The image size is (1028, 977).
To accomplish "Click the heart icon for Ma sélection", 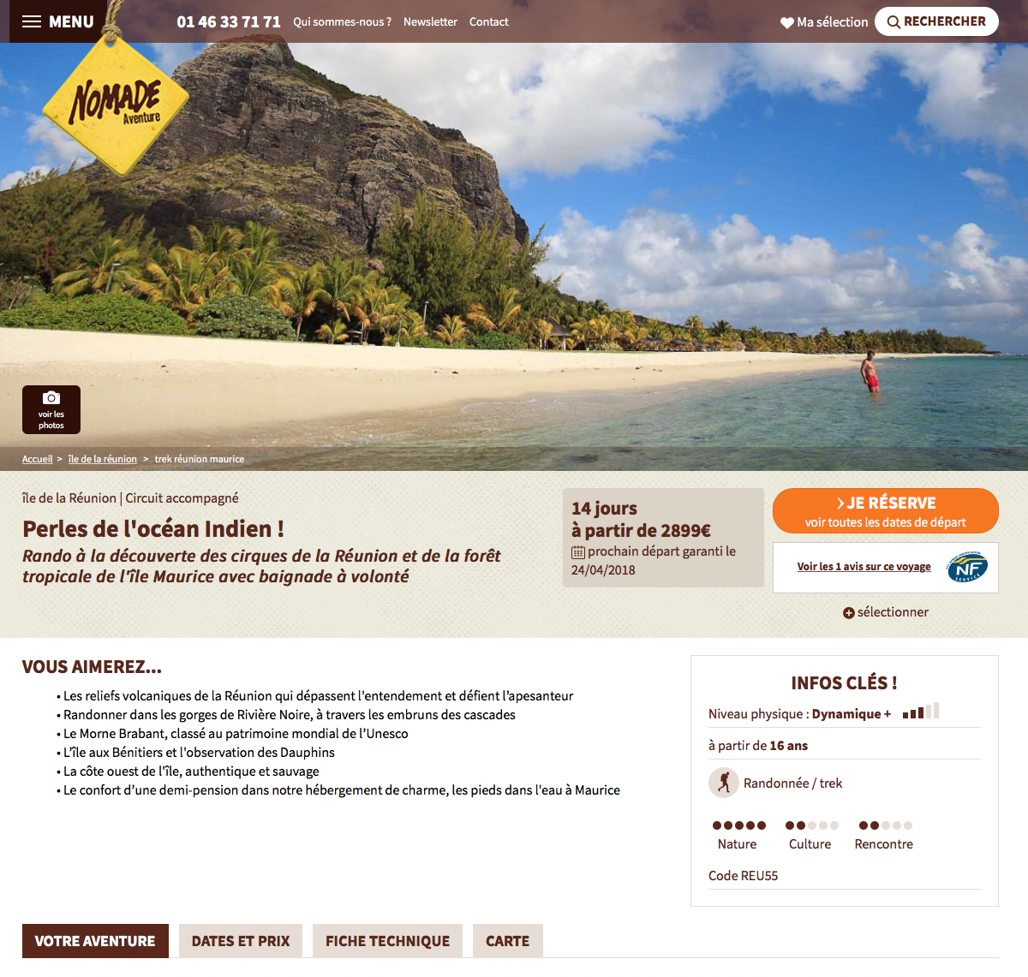I will click(x=787, y=23).
